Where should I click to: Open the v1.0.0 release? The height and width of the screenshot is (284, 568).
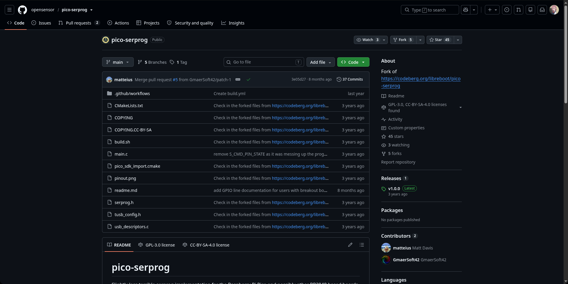(x=394, y=189)
